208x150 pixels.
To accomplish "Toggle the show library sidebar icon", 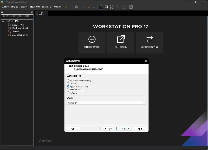I will click(101, 7).
